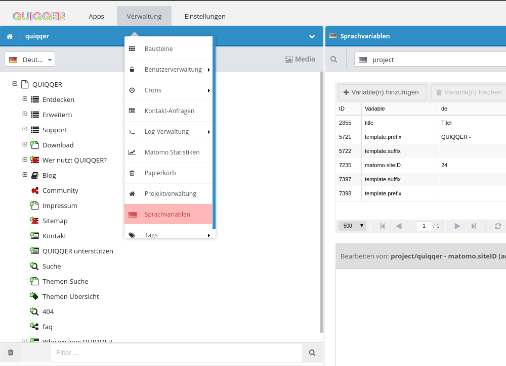
Task: Click the Variable(n) hinzufügen button
Action: [383, 92]
